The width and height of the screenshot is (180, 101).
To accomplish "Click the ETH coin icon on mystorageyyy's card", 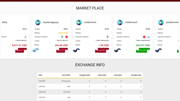I will click(35, 50).
